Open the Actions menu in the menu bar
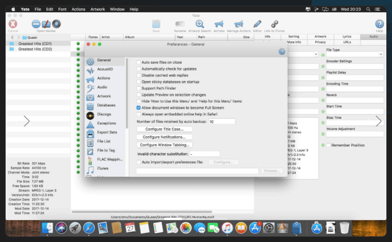 [x=78, y=9]
